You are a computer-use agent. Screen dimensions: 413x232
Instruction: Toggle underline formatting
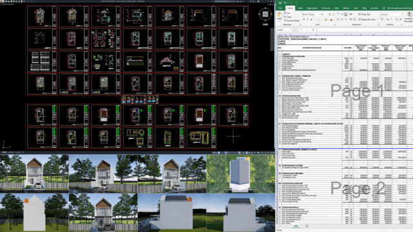pyautogui.click(x=311, y=19)
